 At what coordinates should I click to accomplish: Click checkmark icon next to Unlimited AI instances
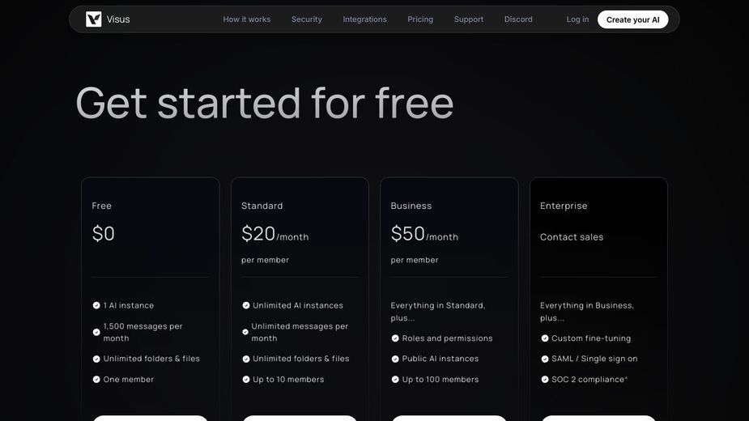246,305
